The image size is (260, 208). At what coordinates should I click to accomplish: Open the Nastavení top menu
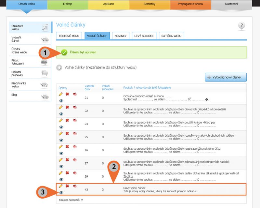[x=231, y=4]
